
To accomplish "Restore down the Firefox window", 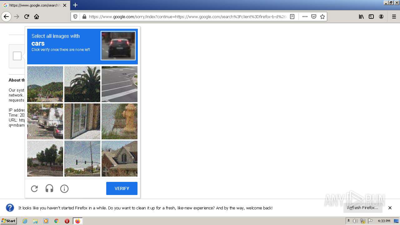I will (x=391, y=2).
